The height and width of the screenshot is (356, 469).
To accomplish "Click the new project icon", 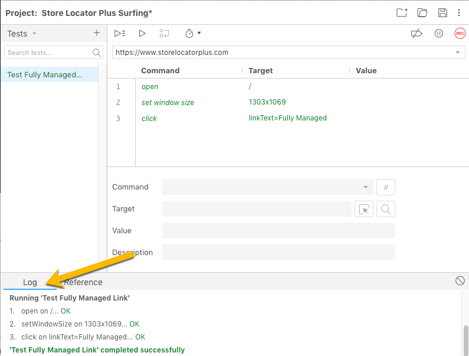I will pos(402,12).
